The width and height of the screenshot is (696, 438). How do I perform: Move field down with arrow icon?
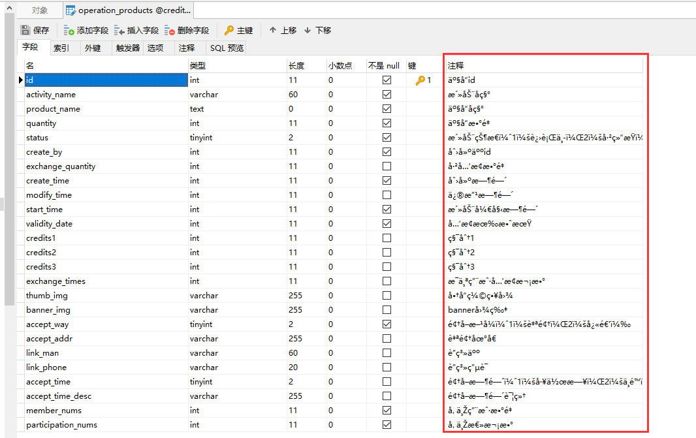click(308, 30)
